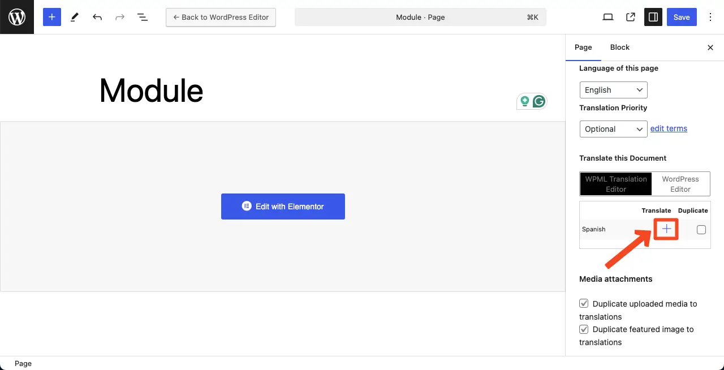The width and height of the screenshot is (724, 370).
Task: Click the Page breadcrumb in footer
Action: click(23, 364)
